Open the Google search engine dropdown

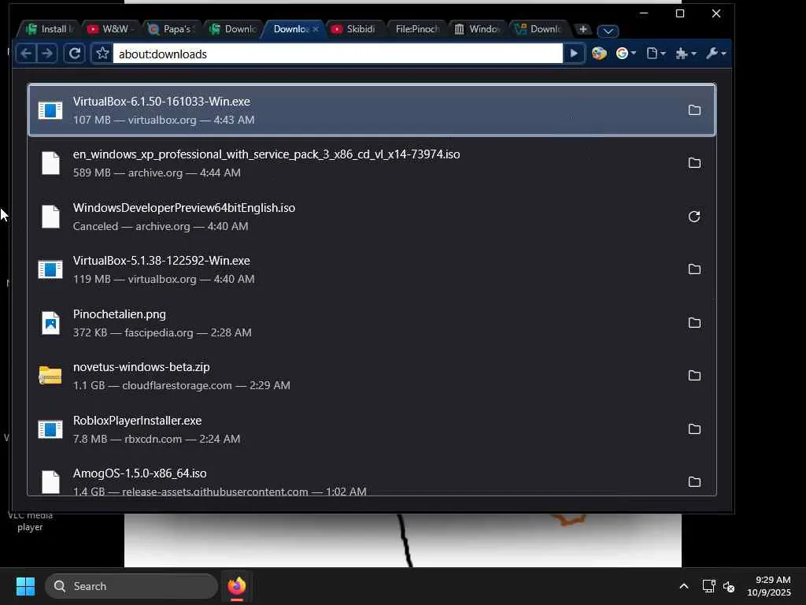[x=626, y=53]
